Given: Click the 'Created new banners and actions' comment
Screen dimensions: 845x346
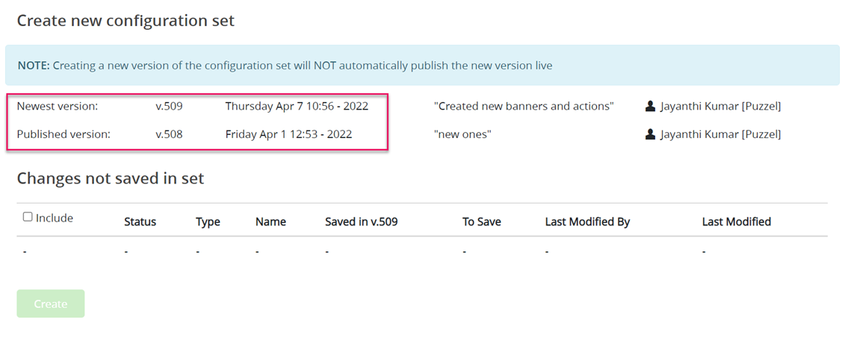Looking at the screenshot, I should (x=523, y=107).
